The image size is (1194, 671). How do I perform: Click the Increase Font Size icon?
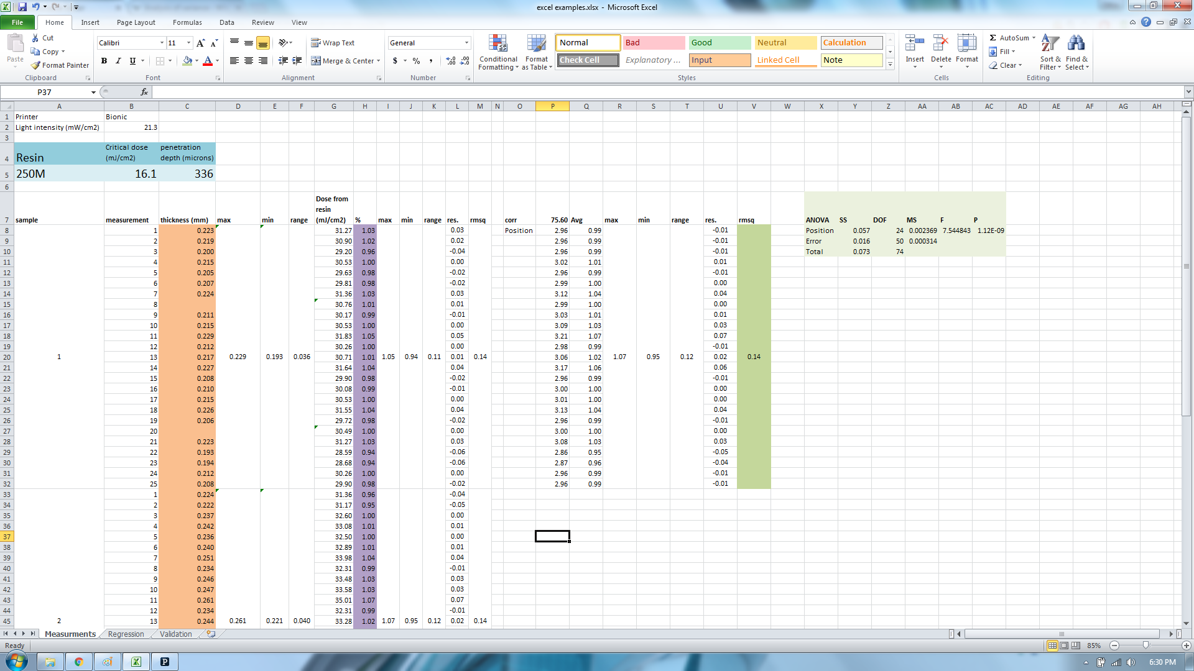(200, 43)
